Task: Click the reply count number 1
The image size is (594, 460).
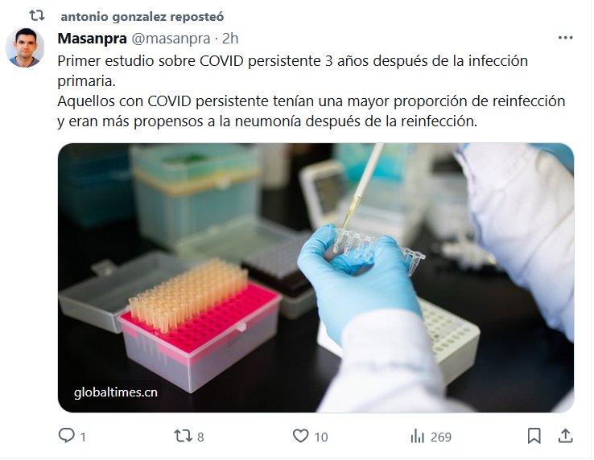Action: click(83, 437)
